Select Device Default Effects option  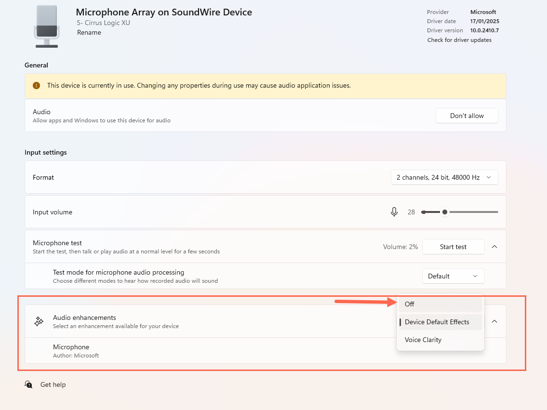tap(440, 322)
